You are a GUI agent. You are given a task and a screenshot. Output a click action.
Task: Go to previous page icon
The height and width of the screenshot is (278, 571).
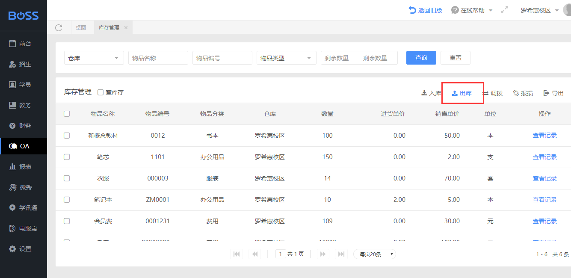click(x=255, y=254)
